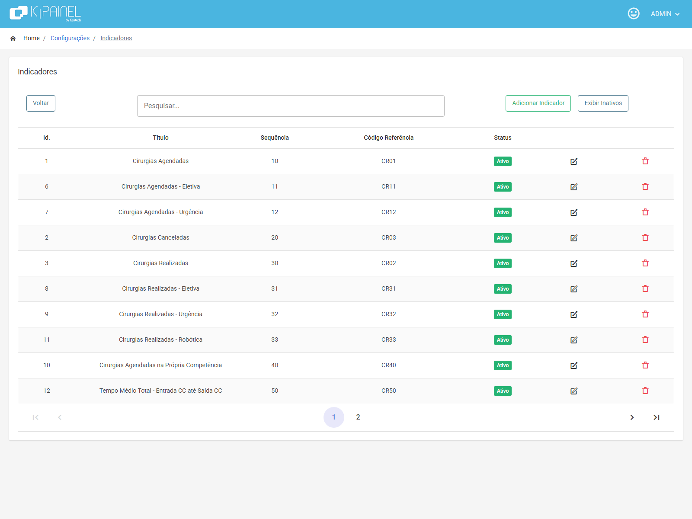Viewport: 692px width, 519px height.
Task: Edit Cirurgias Realizadas - Urgência indicator
Action: coord(574,314)
